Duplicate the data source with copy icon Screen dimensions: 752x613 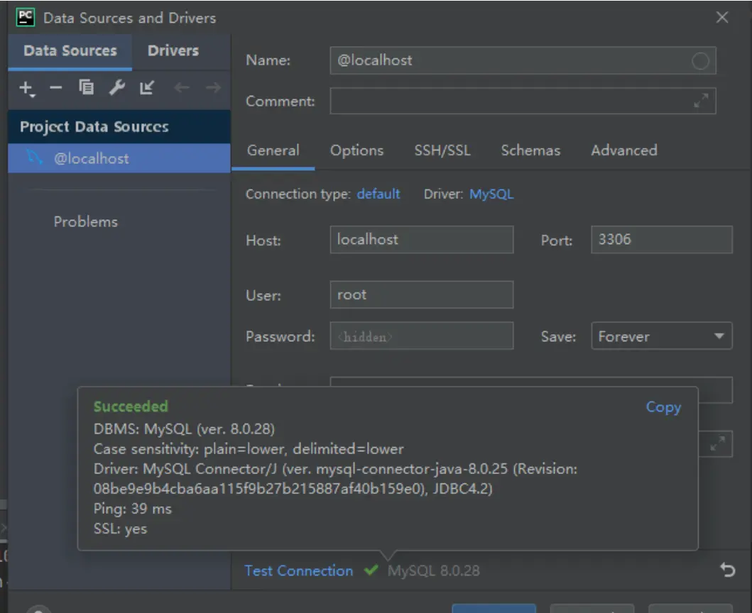87,88
